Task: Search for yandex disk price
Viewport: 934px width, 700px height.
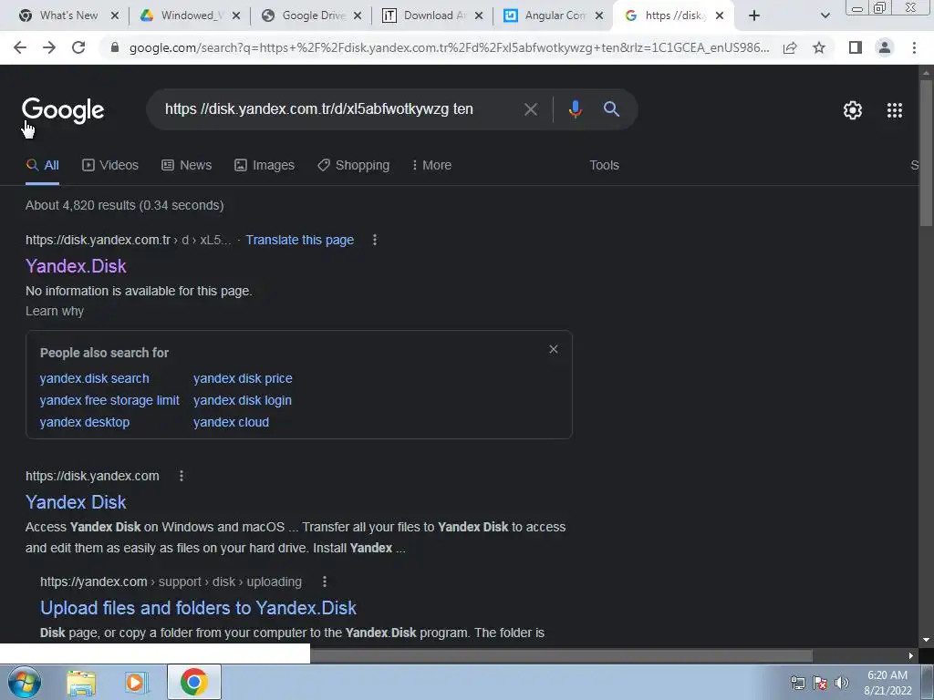Action: coord(243,378)
